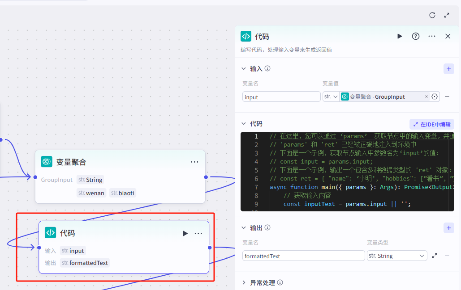Click the formattedText variable name field
Screen dimensions: 461x290
[303, 256]
